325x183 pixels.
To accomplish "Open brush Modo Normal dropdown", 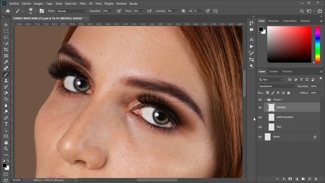I will coord(72,11).
